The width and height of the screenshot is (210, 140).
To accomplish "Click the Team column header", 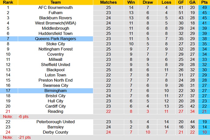I will click(55, 2).
